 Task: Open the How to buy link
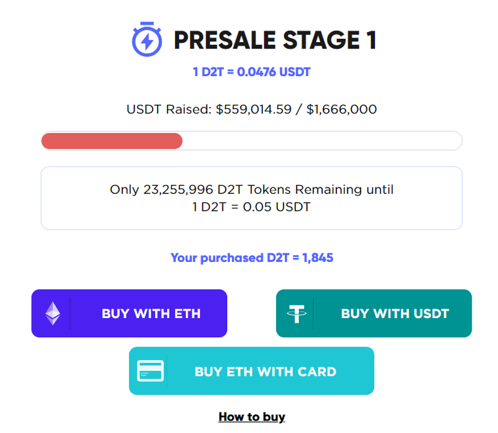tap(251, 417)
